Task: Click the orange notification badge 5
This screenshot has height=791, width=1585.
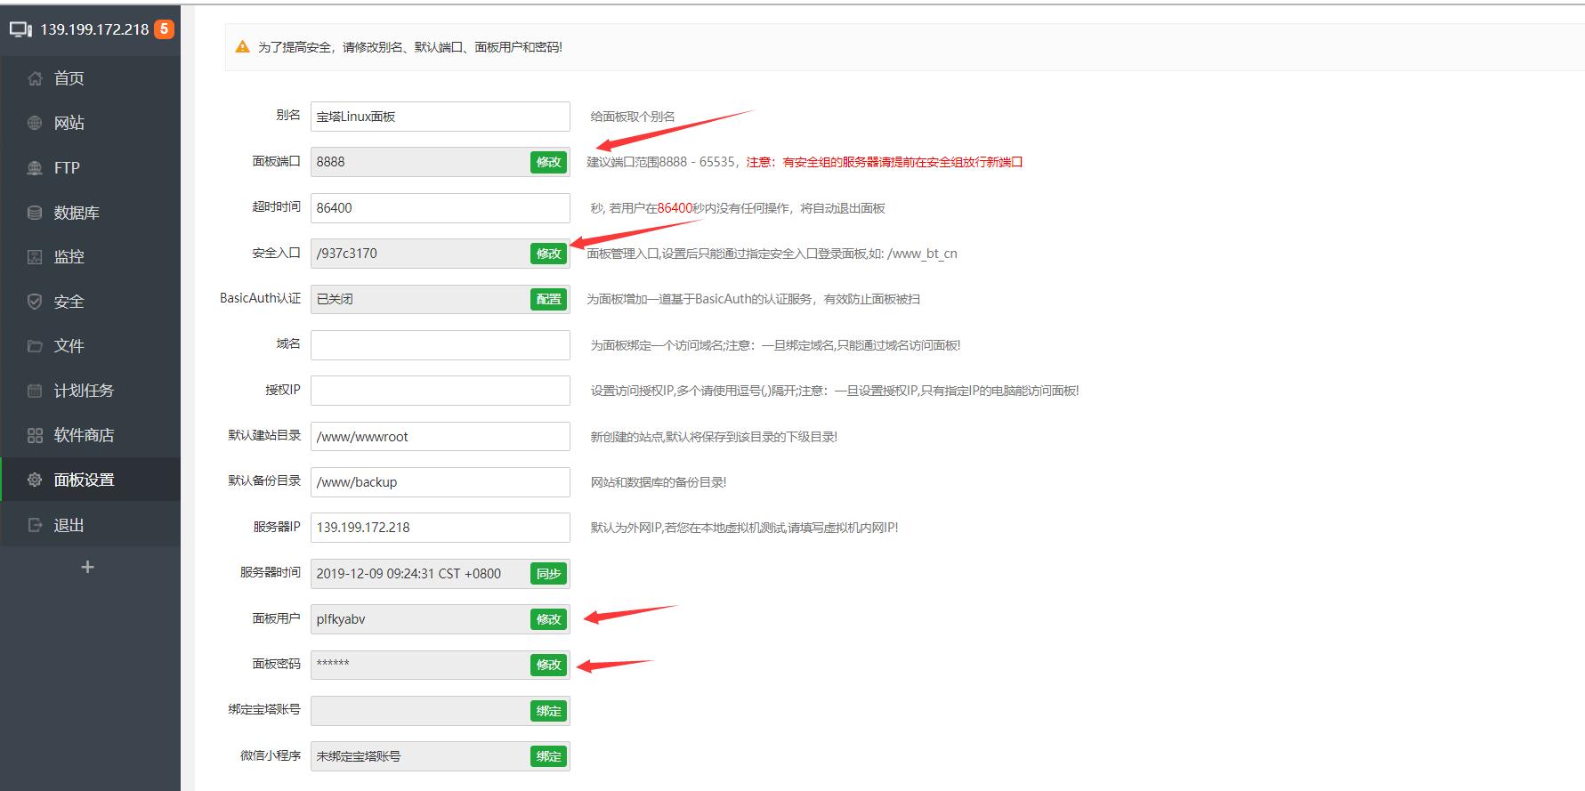Action: [x=164, y=28]
